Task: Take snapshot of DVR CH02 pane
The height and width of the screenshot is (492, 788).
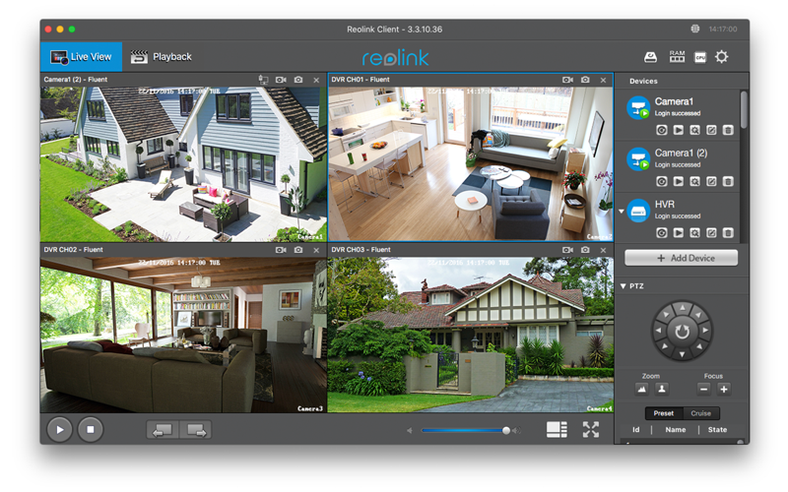Action: point(298,250)
